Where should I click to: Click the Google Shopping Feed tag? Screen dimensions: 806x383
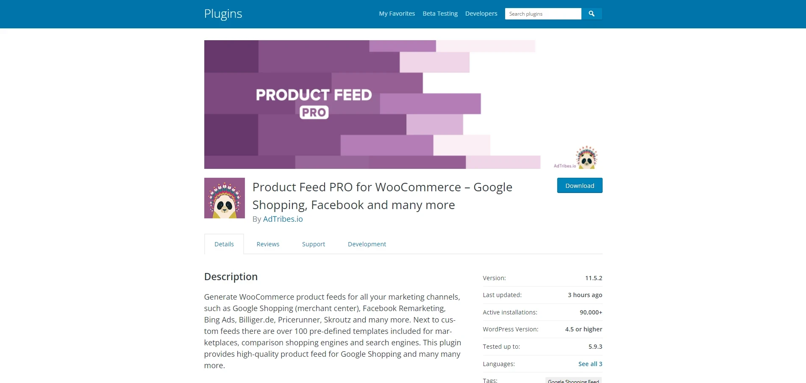[573, 380]
